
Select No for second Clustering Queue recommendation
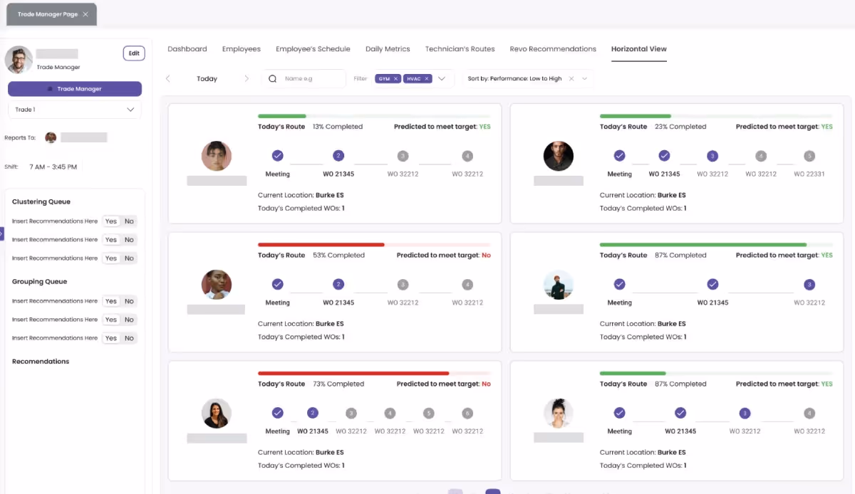pos(129,240)
